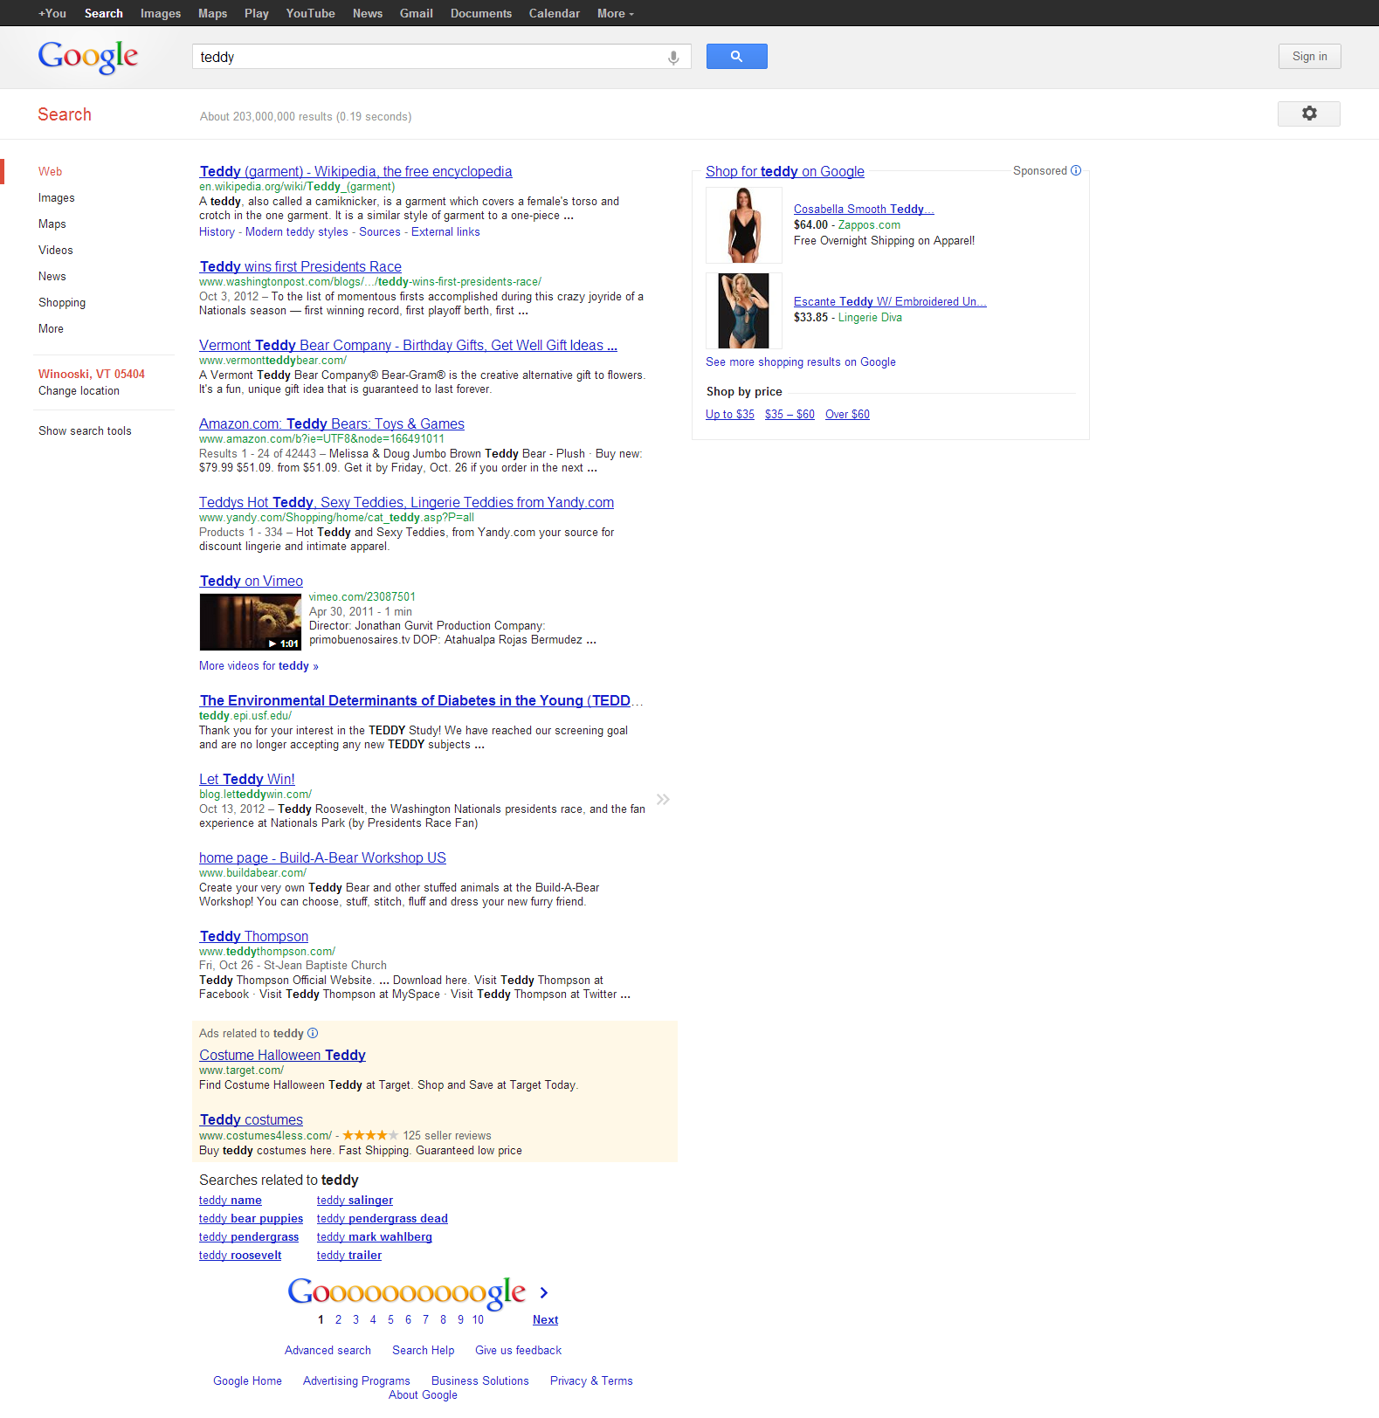Click See more shopping results on Google

[801, 361]
